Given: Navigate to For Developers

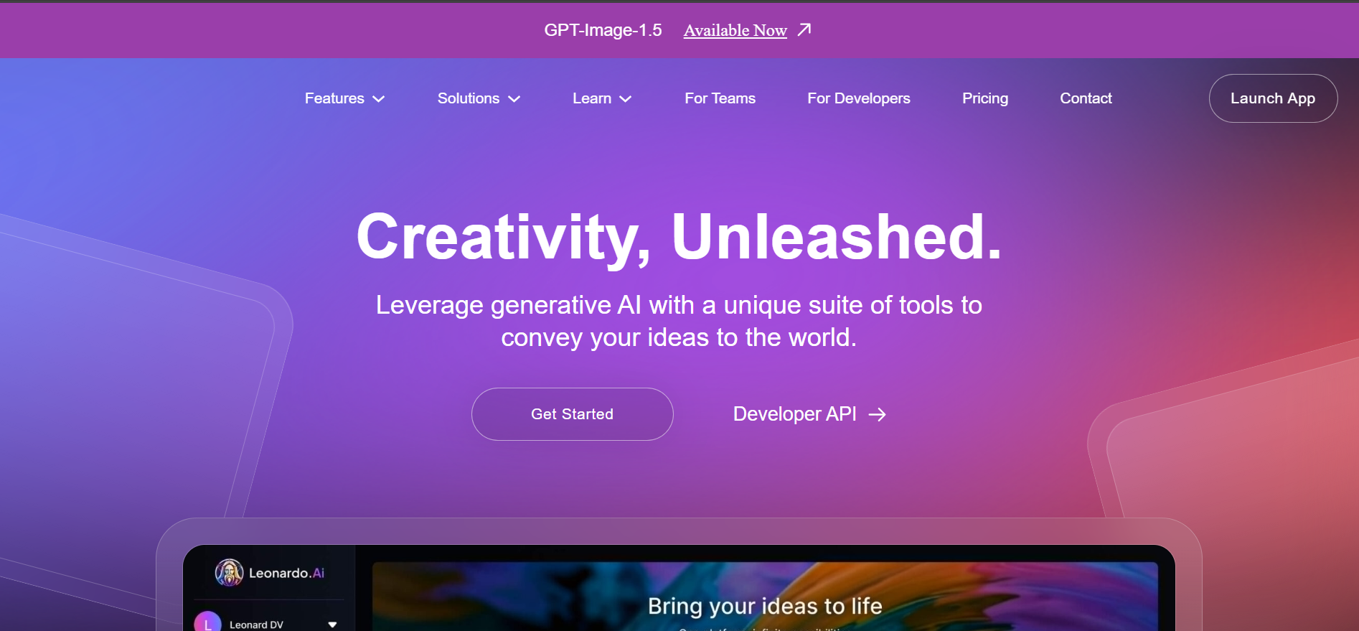Looking at the screenshot, I should 858,98.
